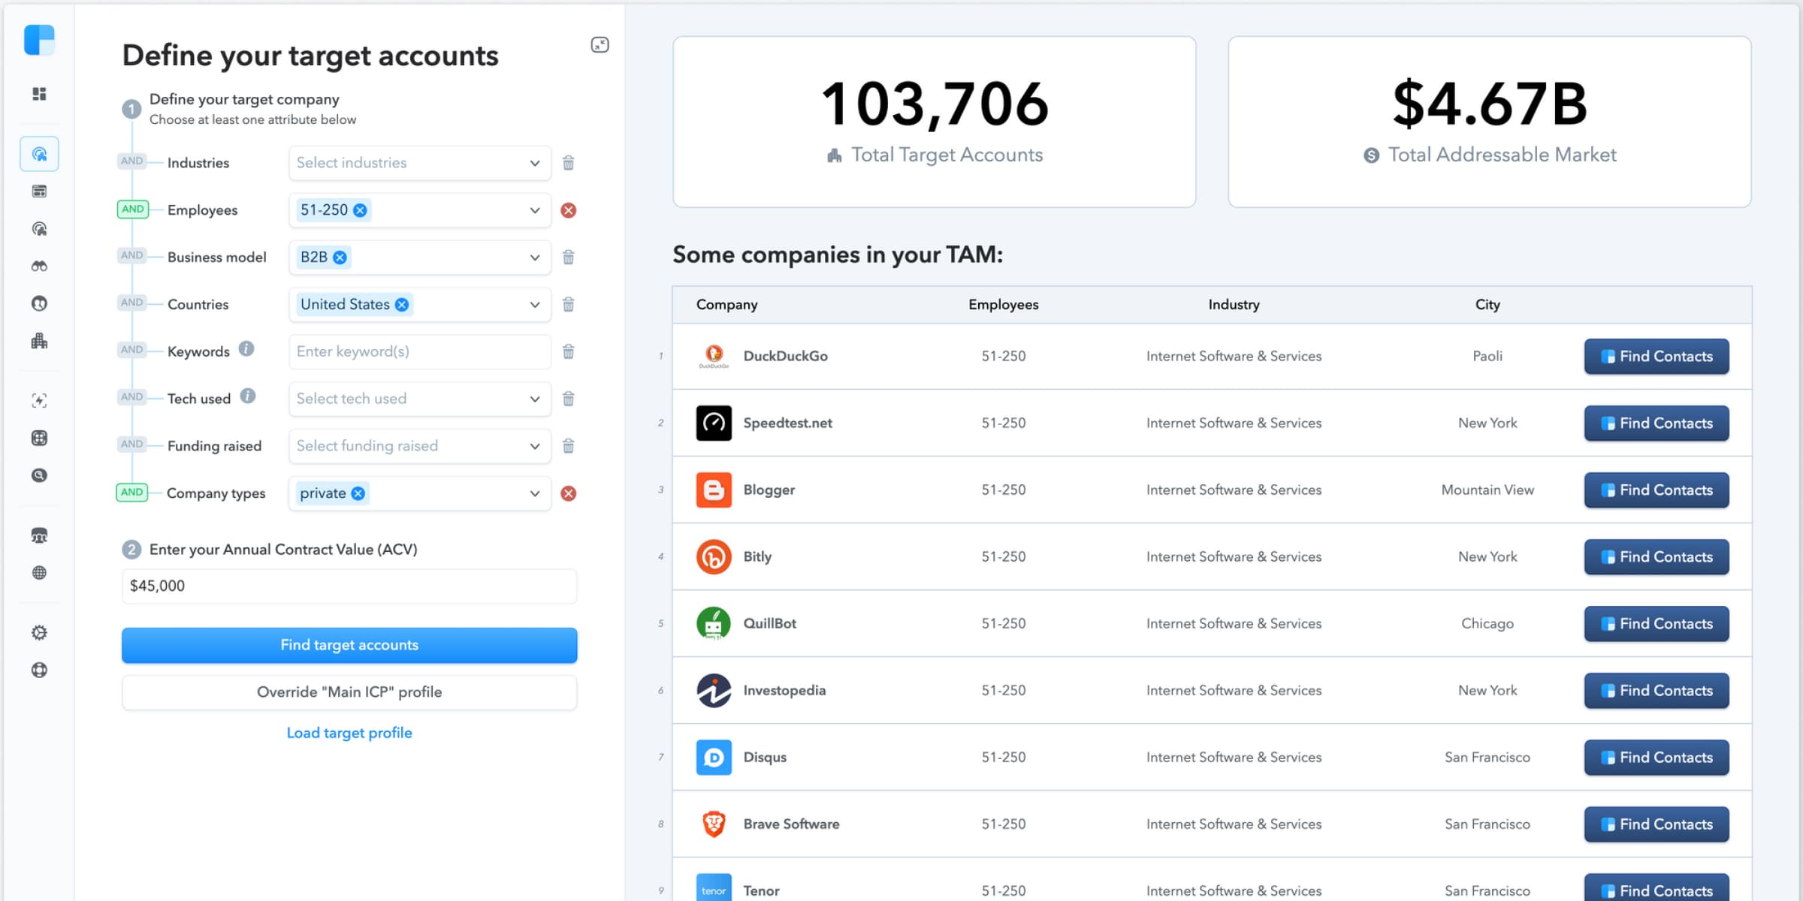
Task: Remove the 51-250 Employees filter value
Action: 359,210
